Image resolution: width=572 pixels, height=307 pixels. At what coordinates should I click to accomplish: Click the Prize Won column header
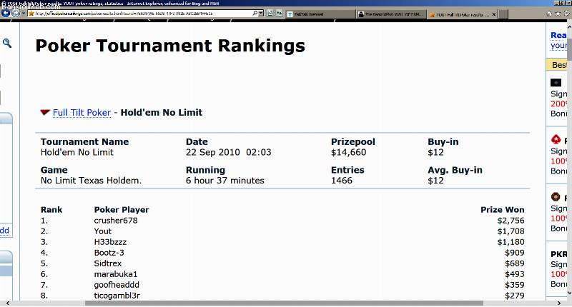point(503,210)
